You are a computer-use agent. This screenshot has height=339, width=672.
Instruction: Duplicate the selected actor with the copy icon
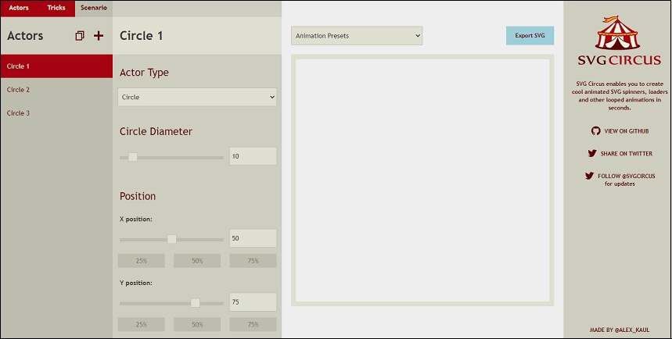pos(79,36)
